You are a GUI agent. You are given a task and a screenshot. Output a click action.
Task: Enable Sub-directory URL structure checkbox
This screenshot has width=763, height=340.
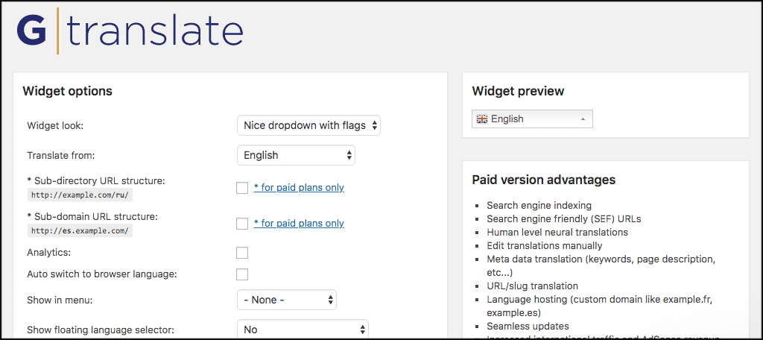pyautogui.click(x=242, y=188)
